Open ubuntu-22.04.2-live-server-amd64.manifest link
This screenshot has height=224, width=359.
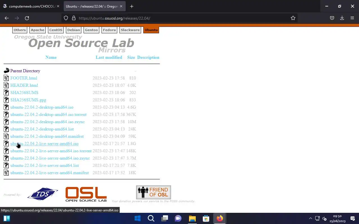pos(50,173)
